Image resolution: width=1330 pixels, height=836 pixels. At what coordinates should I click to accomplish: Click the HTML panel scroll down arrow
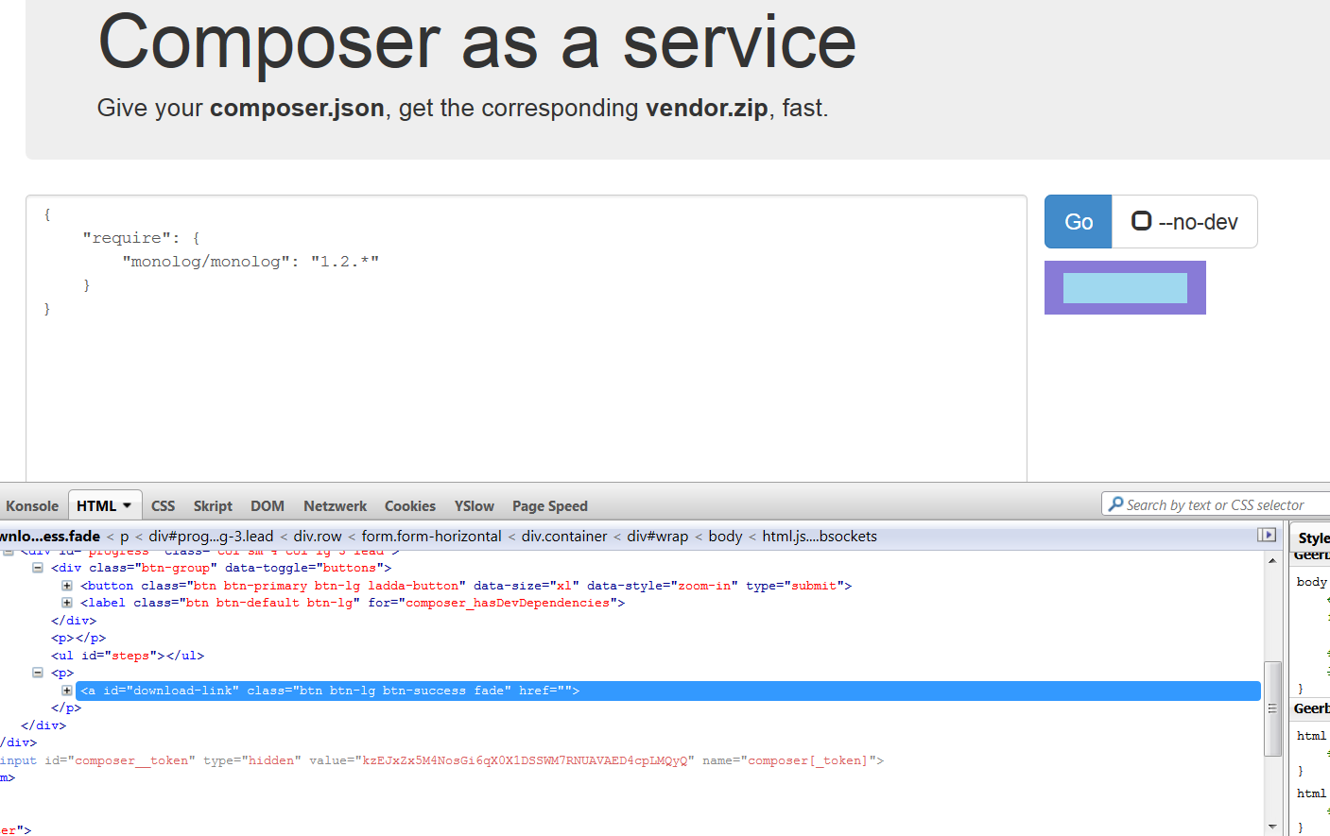click(1272, 827)
